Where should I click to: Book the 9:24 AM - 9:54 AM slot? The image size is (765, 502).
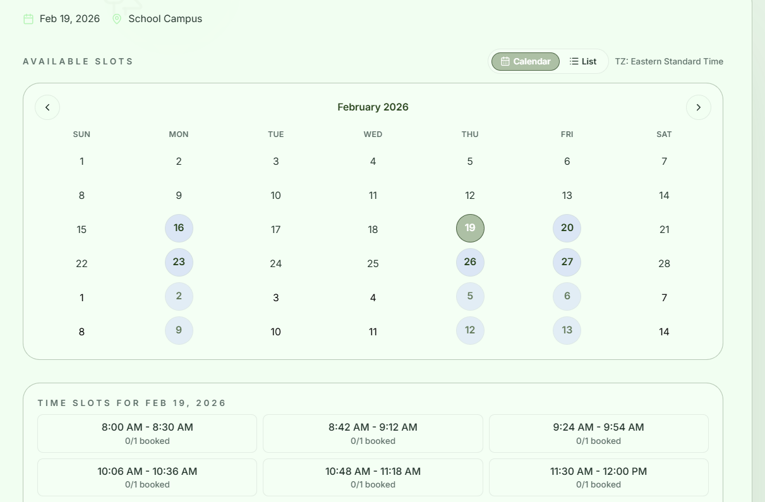coord(599,433)
